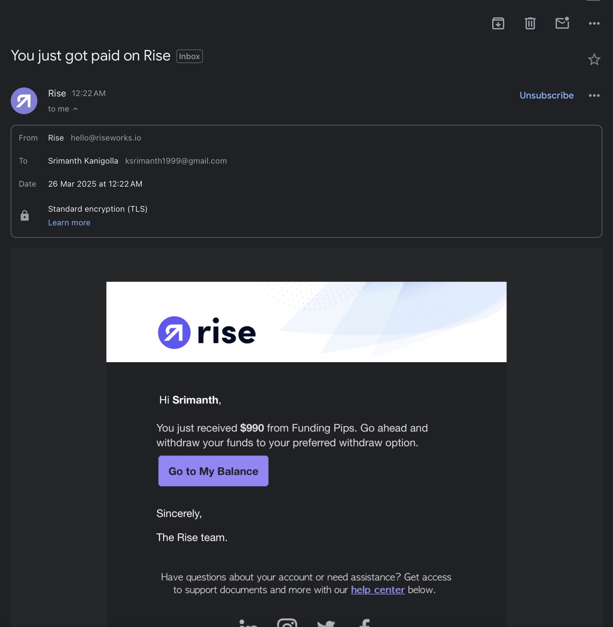Open message options beside Unsubscribe
Viewport: 613px width, 627px height.
point(594,95)
